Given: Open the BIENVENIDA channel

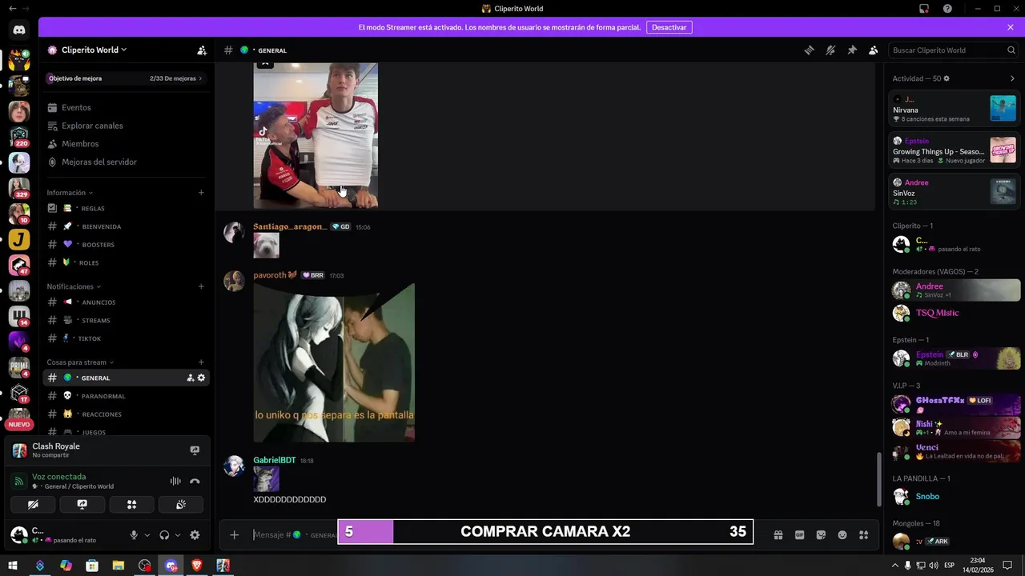Looking at the screenshot, I should coord(126,226).
